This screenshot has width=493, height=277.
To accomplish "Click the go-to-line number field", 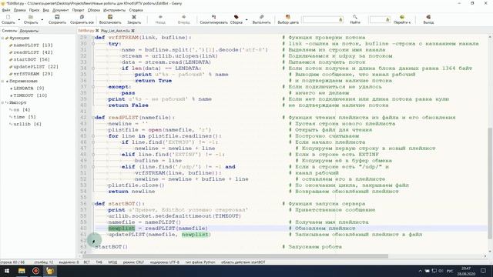I will pos(377,19).
